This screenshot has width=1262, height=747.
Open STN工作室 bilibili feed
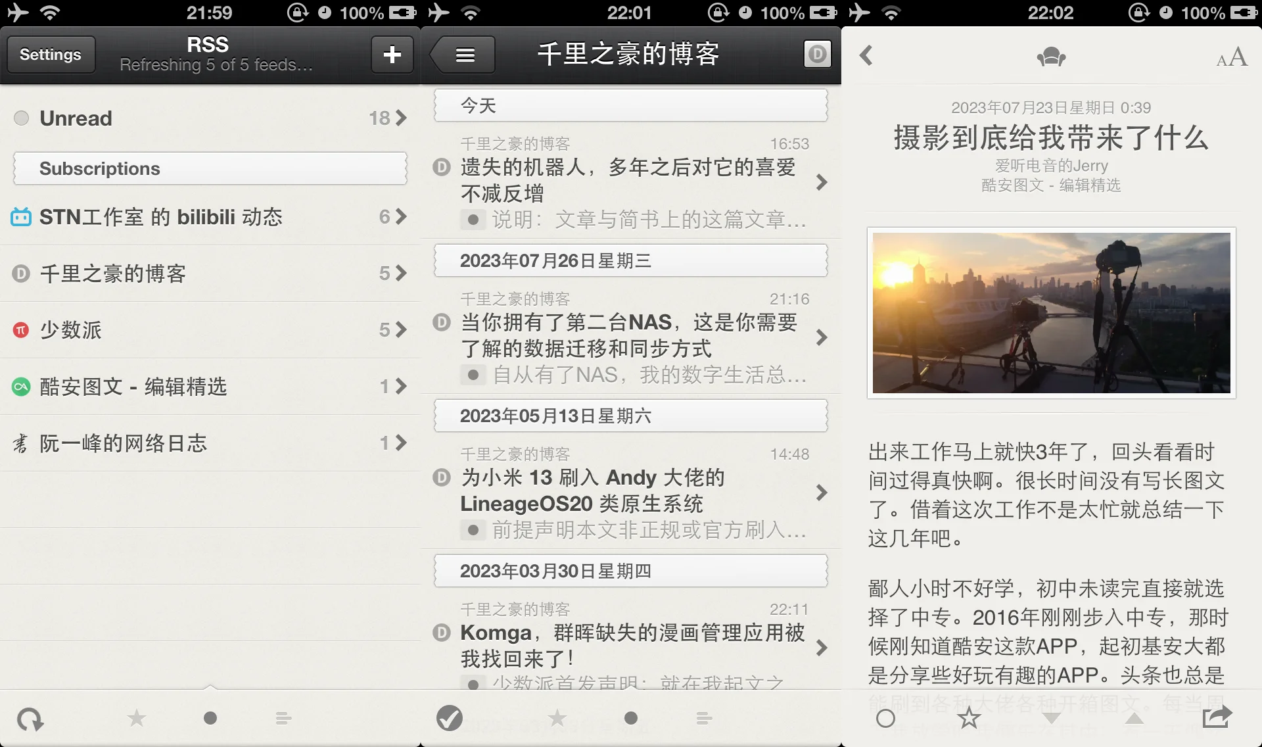click(x=161, y=217)
